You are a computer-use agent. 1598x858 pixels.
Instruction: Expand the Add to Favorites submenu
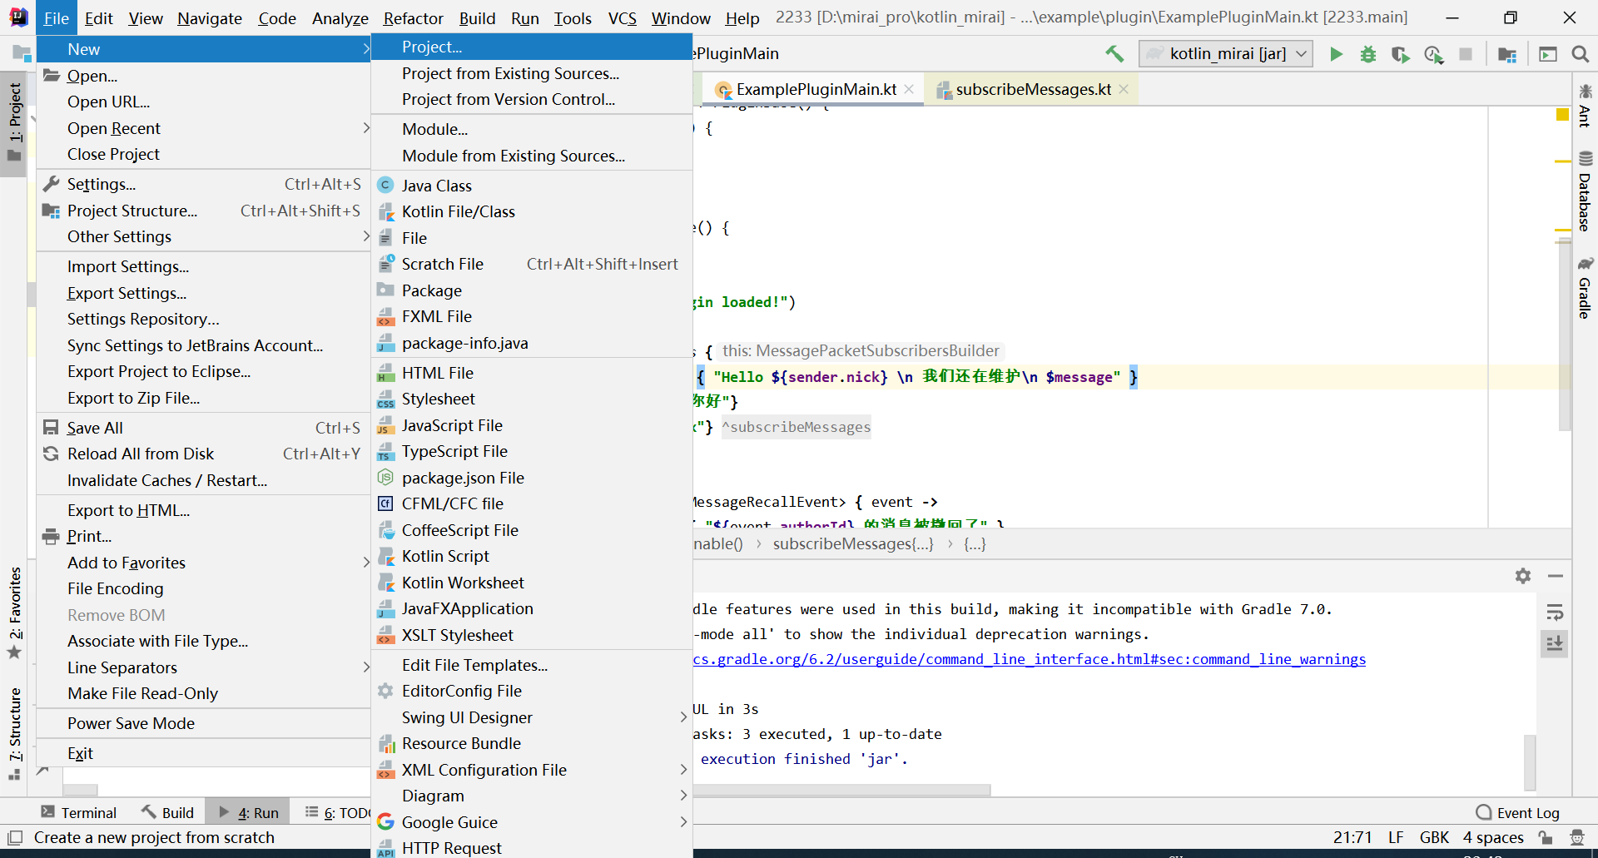click(203, 563)
